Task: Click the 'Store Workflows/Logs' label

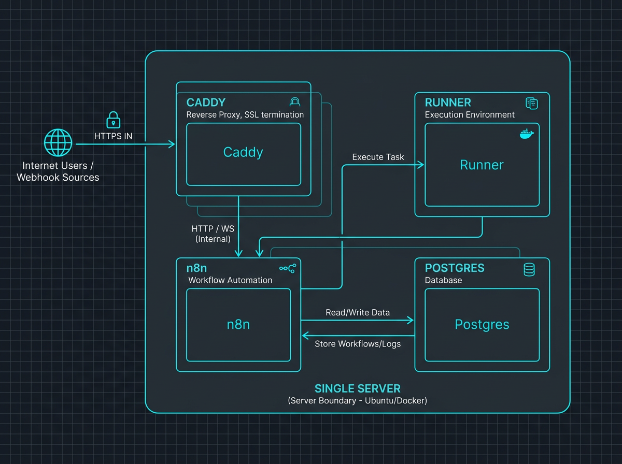Action: (358, 344)
